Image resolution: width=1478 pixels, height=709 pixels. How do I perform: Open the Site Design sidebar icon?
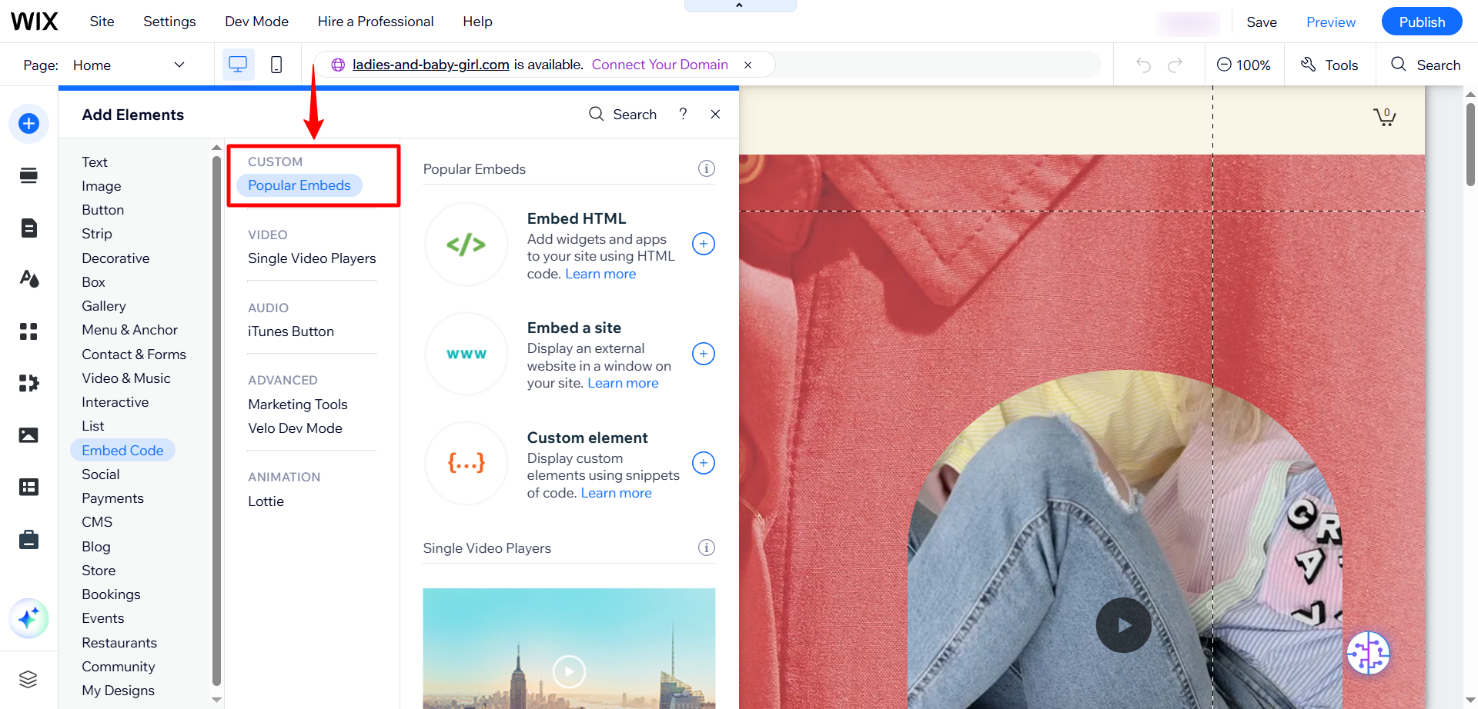point(28,278)
